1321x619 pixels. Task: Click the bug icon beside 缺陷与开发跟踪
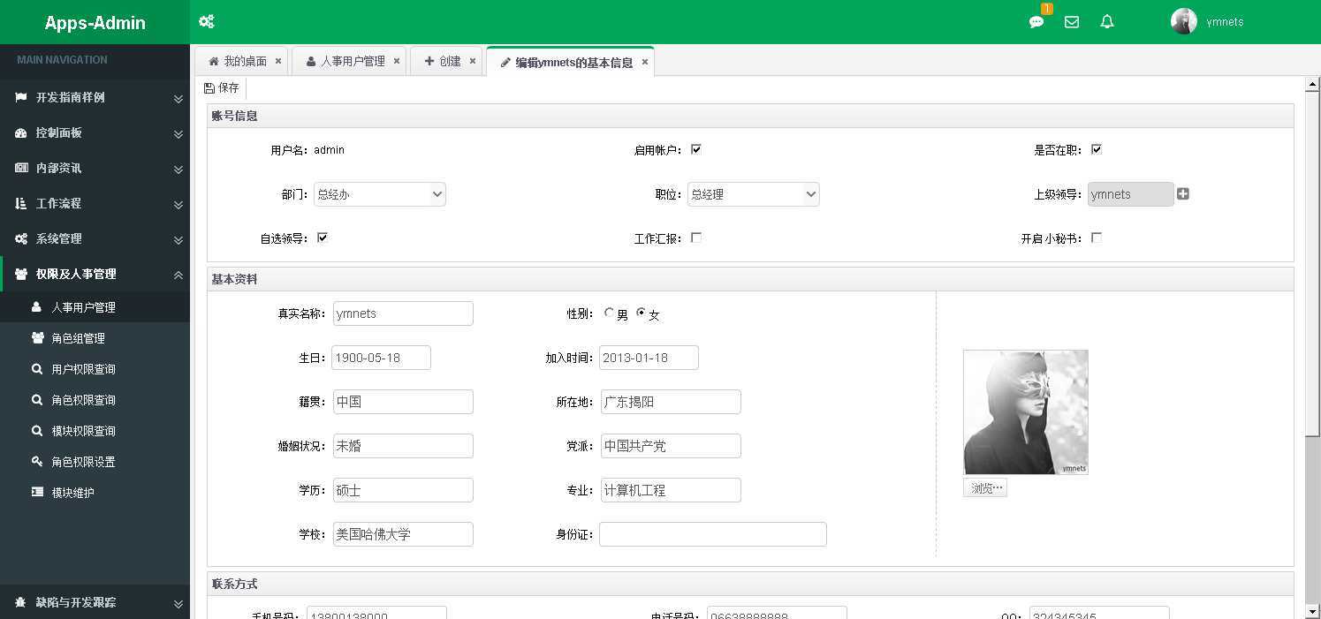click(x=21, y=602)
